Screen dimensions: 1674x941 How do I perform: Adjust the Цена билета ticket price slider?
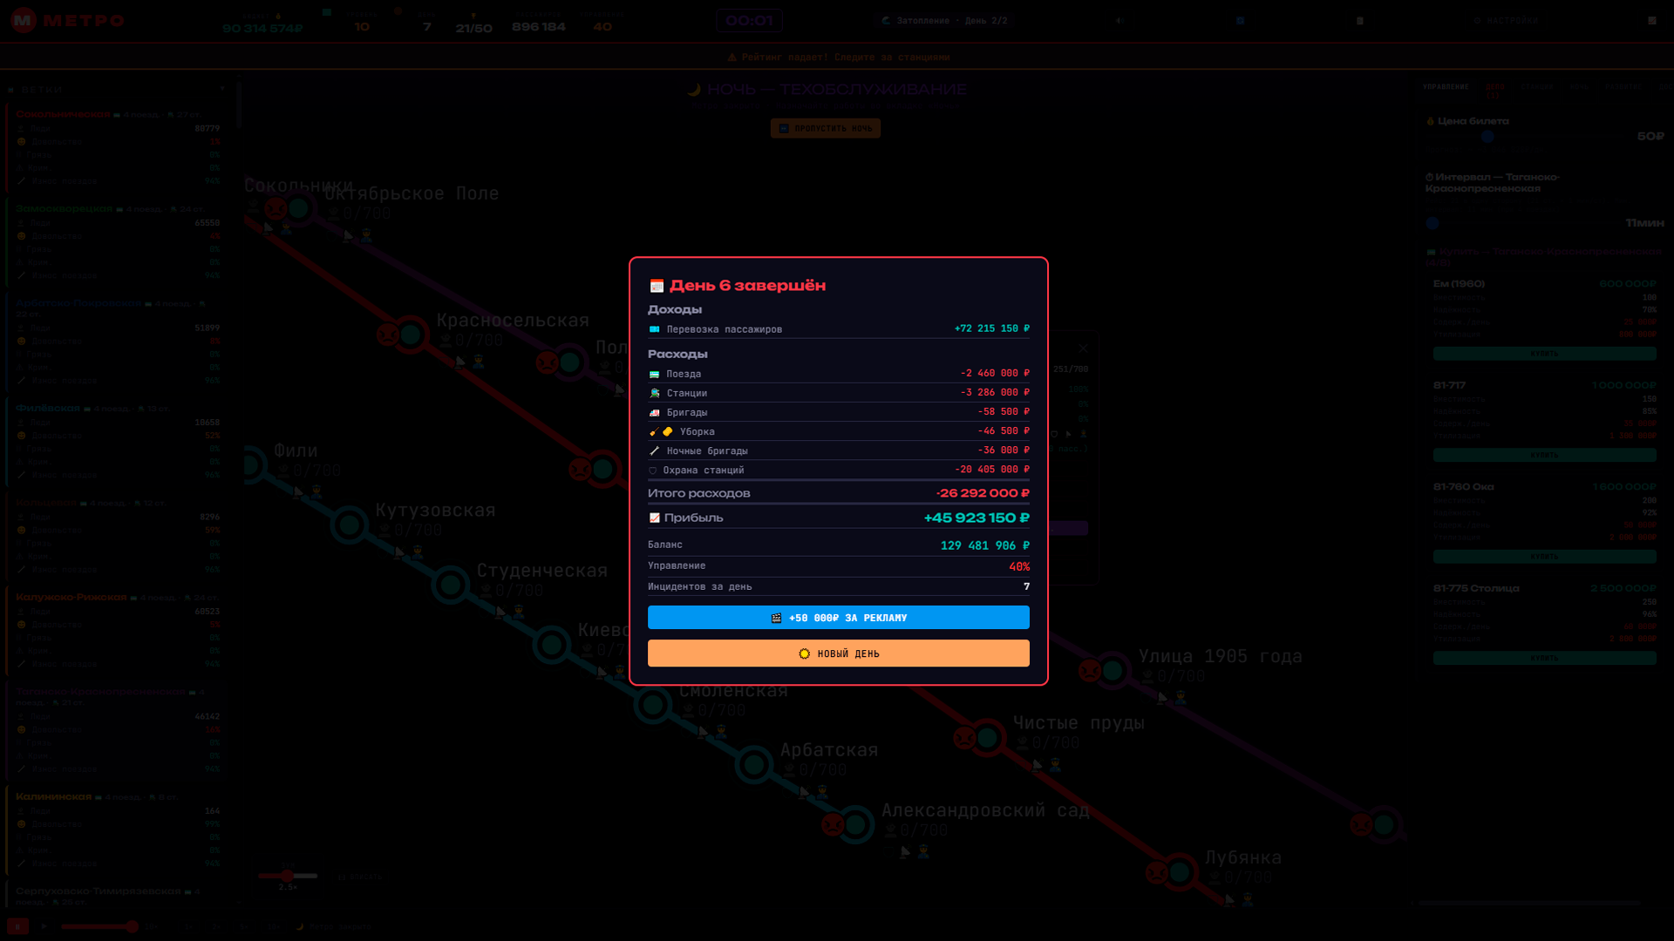pos(1487,137)
